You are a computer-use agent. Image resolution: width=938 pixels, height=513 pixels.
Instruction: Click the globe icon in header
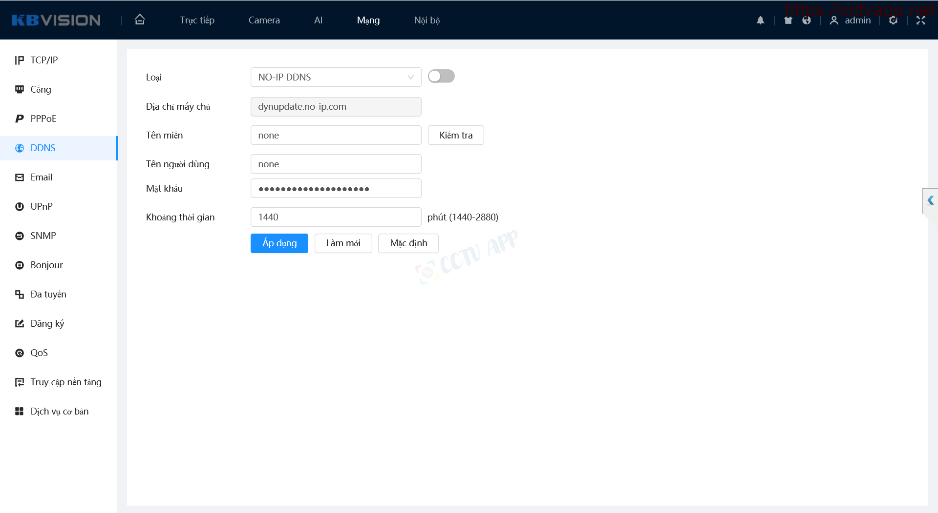pyautogui.click(x=807, y=20)
